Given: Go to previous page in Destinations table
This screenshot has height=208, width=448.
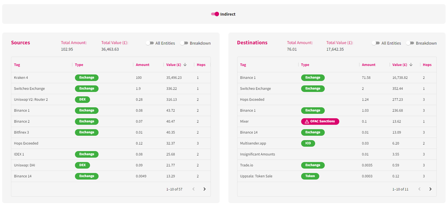Looking at the screenshot, I should pyautogui.click(x=419, y=189).
